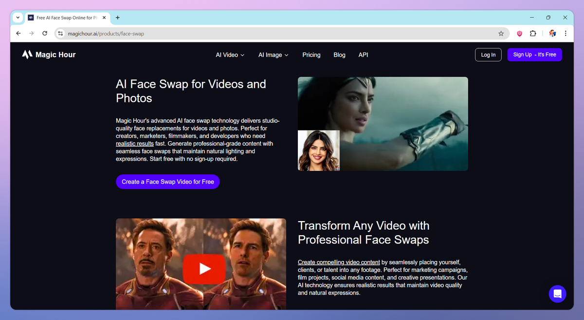
Task: Open a new browser tab
Action: 118,18
